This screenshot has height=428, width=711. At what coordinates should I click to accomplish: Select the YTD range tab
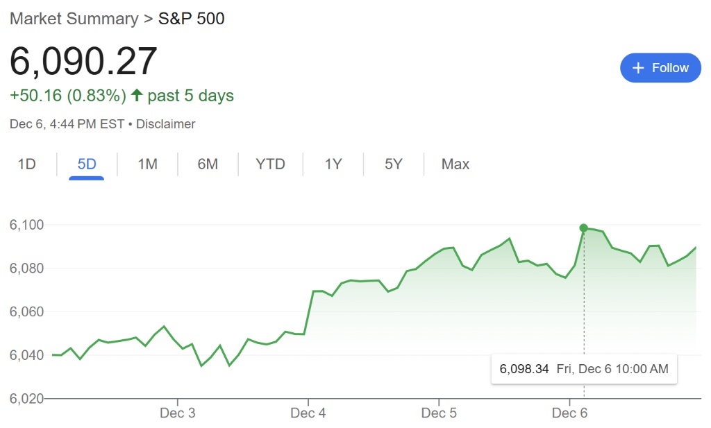(270, 164)
